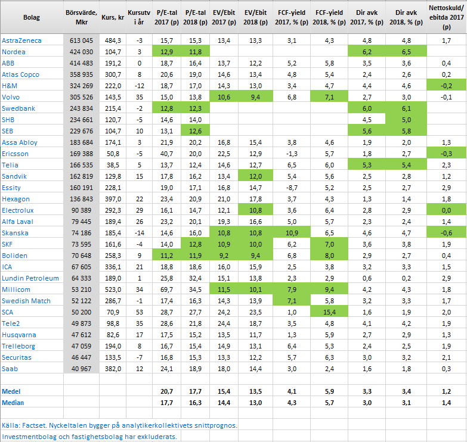The image size is (467, 442).
Task: Select the P/E-tal 2017 (p) header
Action: pyautogui.click(x=166, y=17)
